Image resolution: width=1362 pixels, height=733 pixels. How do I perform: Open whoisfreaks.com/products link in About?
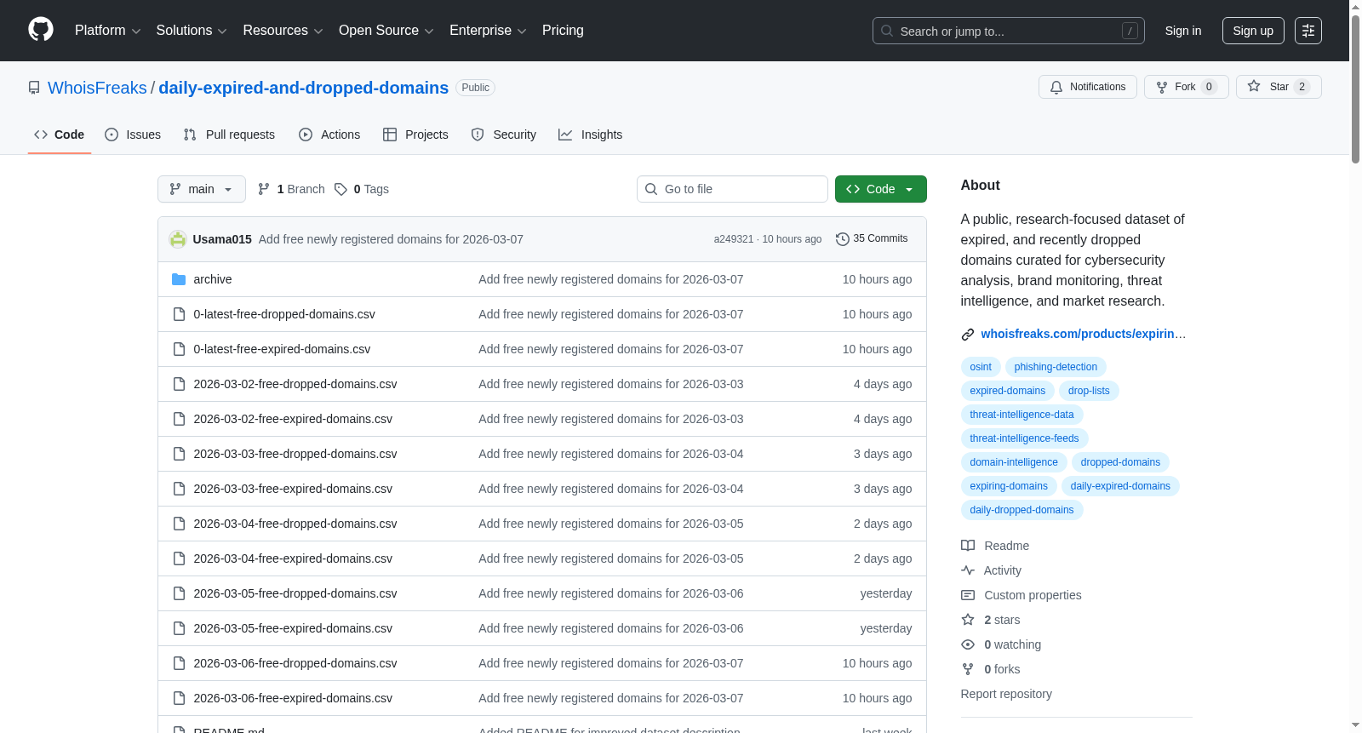click(1083, 334)
